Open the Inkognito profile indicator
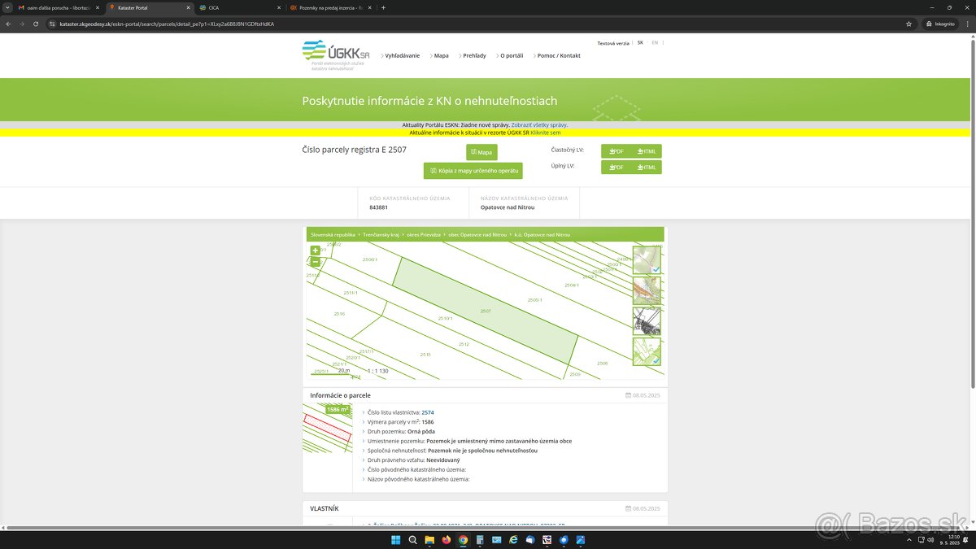Screen dimensions: 976x549 tap(940, 24)
